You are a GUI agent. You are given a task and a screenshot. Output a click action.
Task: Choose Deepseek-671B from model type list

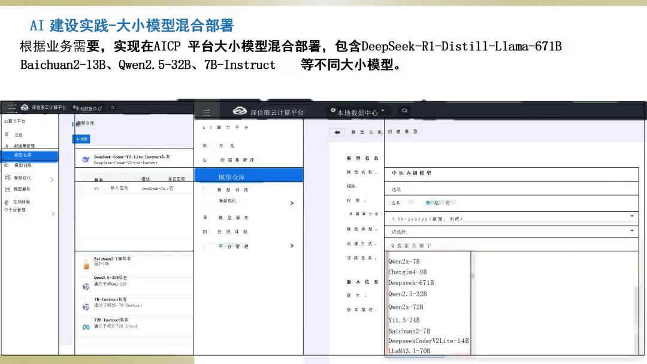411,283
